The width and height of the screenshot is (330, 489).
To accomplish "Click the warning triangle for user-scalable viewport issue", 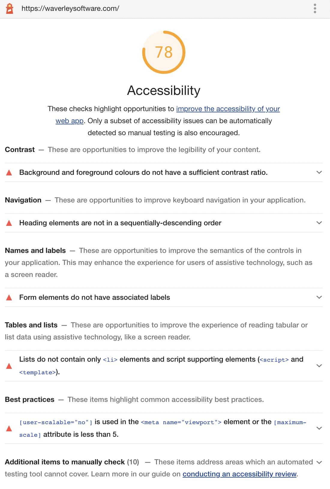I will click(10, 428).
